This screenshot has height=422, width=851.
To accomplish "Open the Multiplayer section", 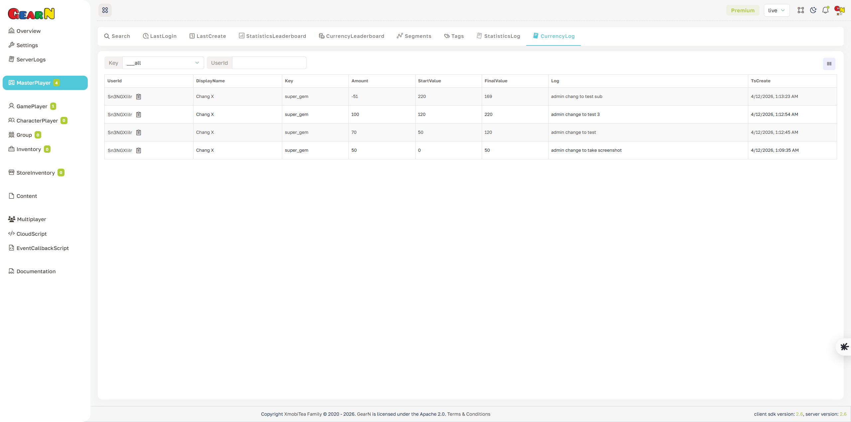I will pos(31,219).
